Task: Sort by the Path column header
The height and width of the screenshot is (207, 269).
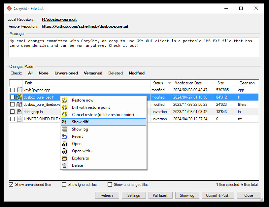Action: tap(86, 83)
